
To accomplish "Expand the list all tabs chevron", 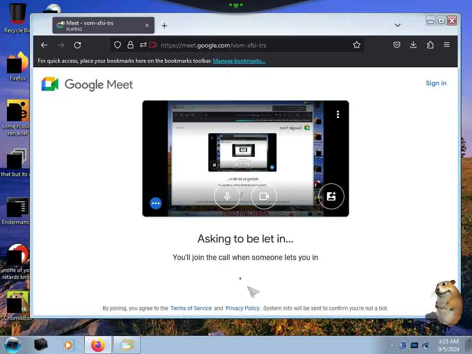I will [398, 25].
